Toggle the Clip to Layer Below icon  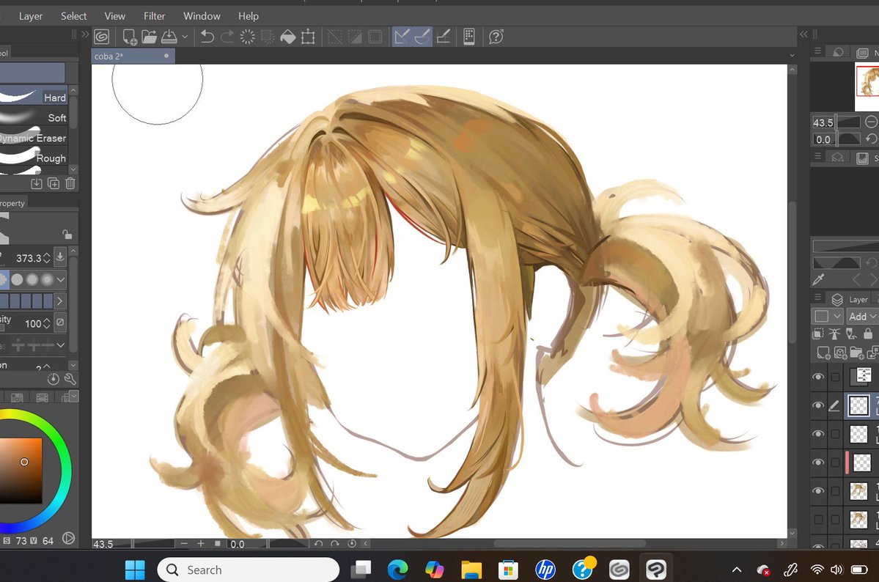[818, 334]
